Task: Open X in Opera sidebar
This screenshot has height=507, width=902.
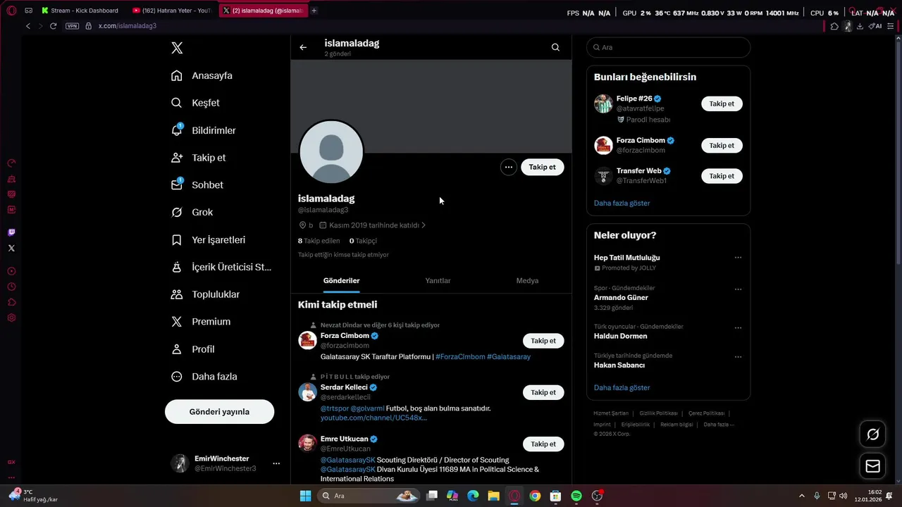Action: tap(11, 248)
